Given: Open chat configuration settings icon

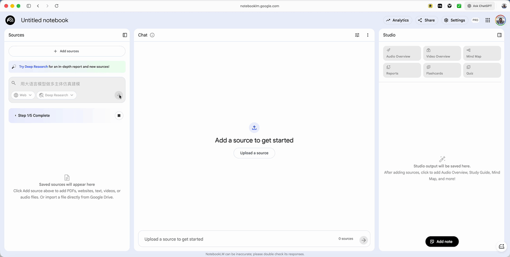Looking at the screenshot, I should pyautogui.click(x=357, y=35).
